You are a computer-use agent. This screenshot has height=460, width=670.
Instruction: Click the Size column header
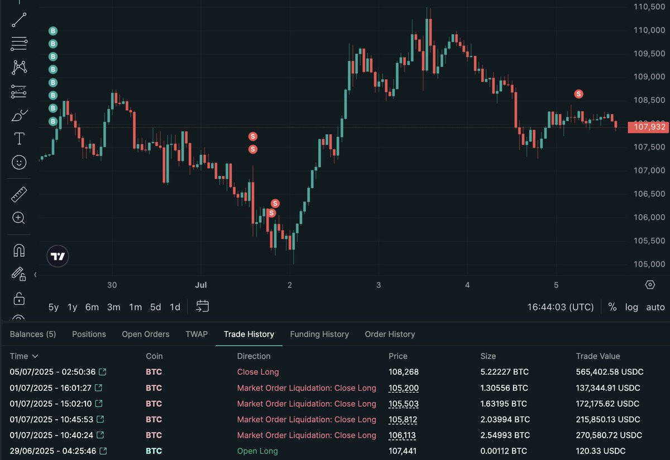(488, 356)
